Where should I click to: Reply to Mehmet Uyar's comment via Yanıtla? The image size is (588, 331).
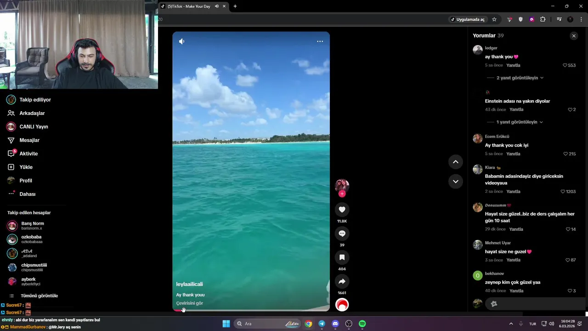tap(513, 260)
